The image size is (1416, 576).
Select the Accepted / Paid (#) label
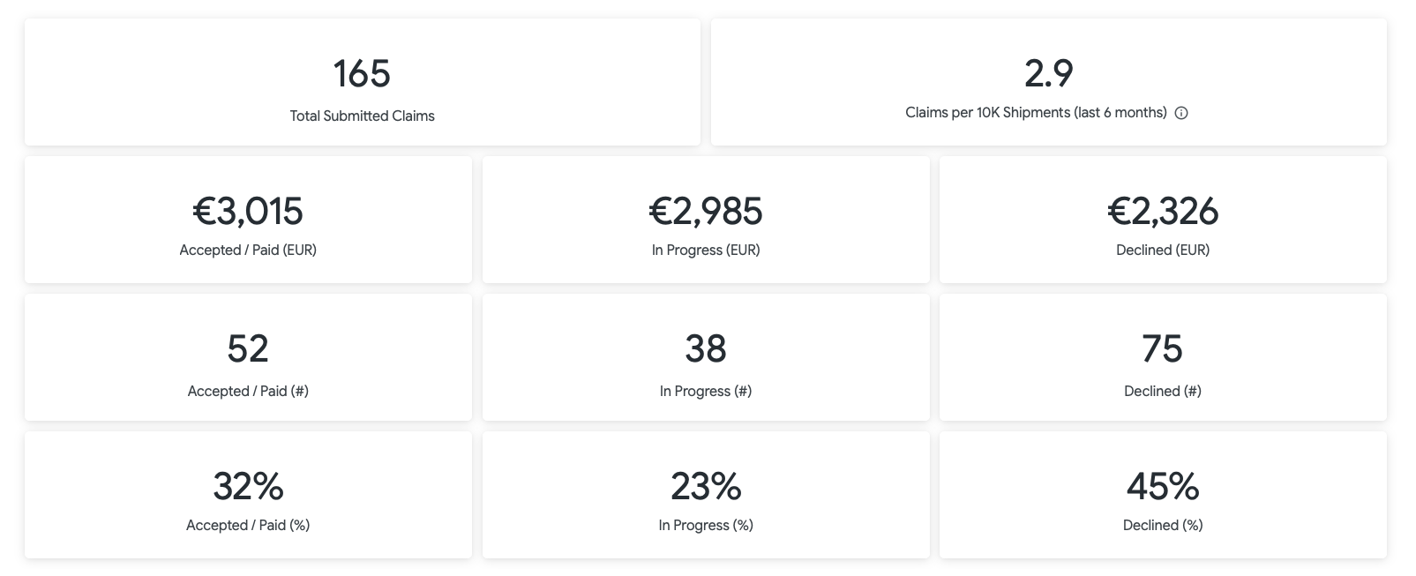point(248,391)
